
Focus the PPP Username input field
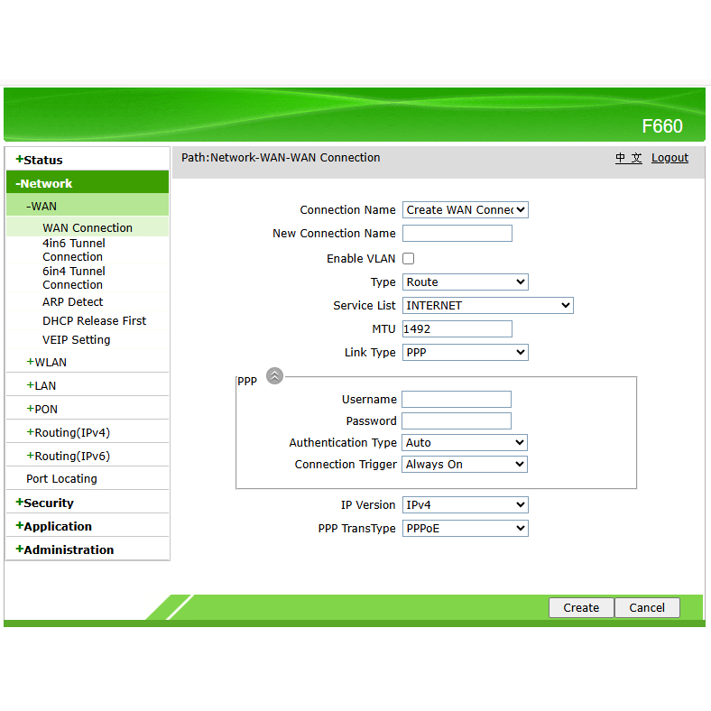456,400
